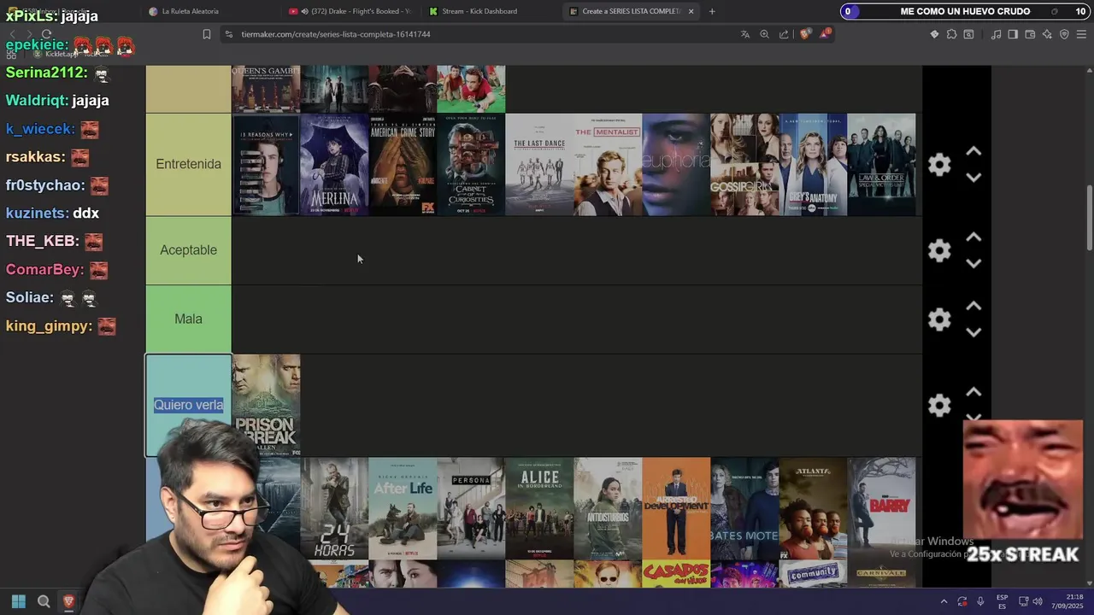Open Brave Shields lion icon
The image size is (1094, 615).
805,34
